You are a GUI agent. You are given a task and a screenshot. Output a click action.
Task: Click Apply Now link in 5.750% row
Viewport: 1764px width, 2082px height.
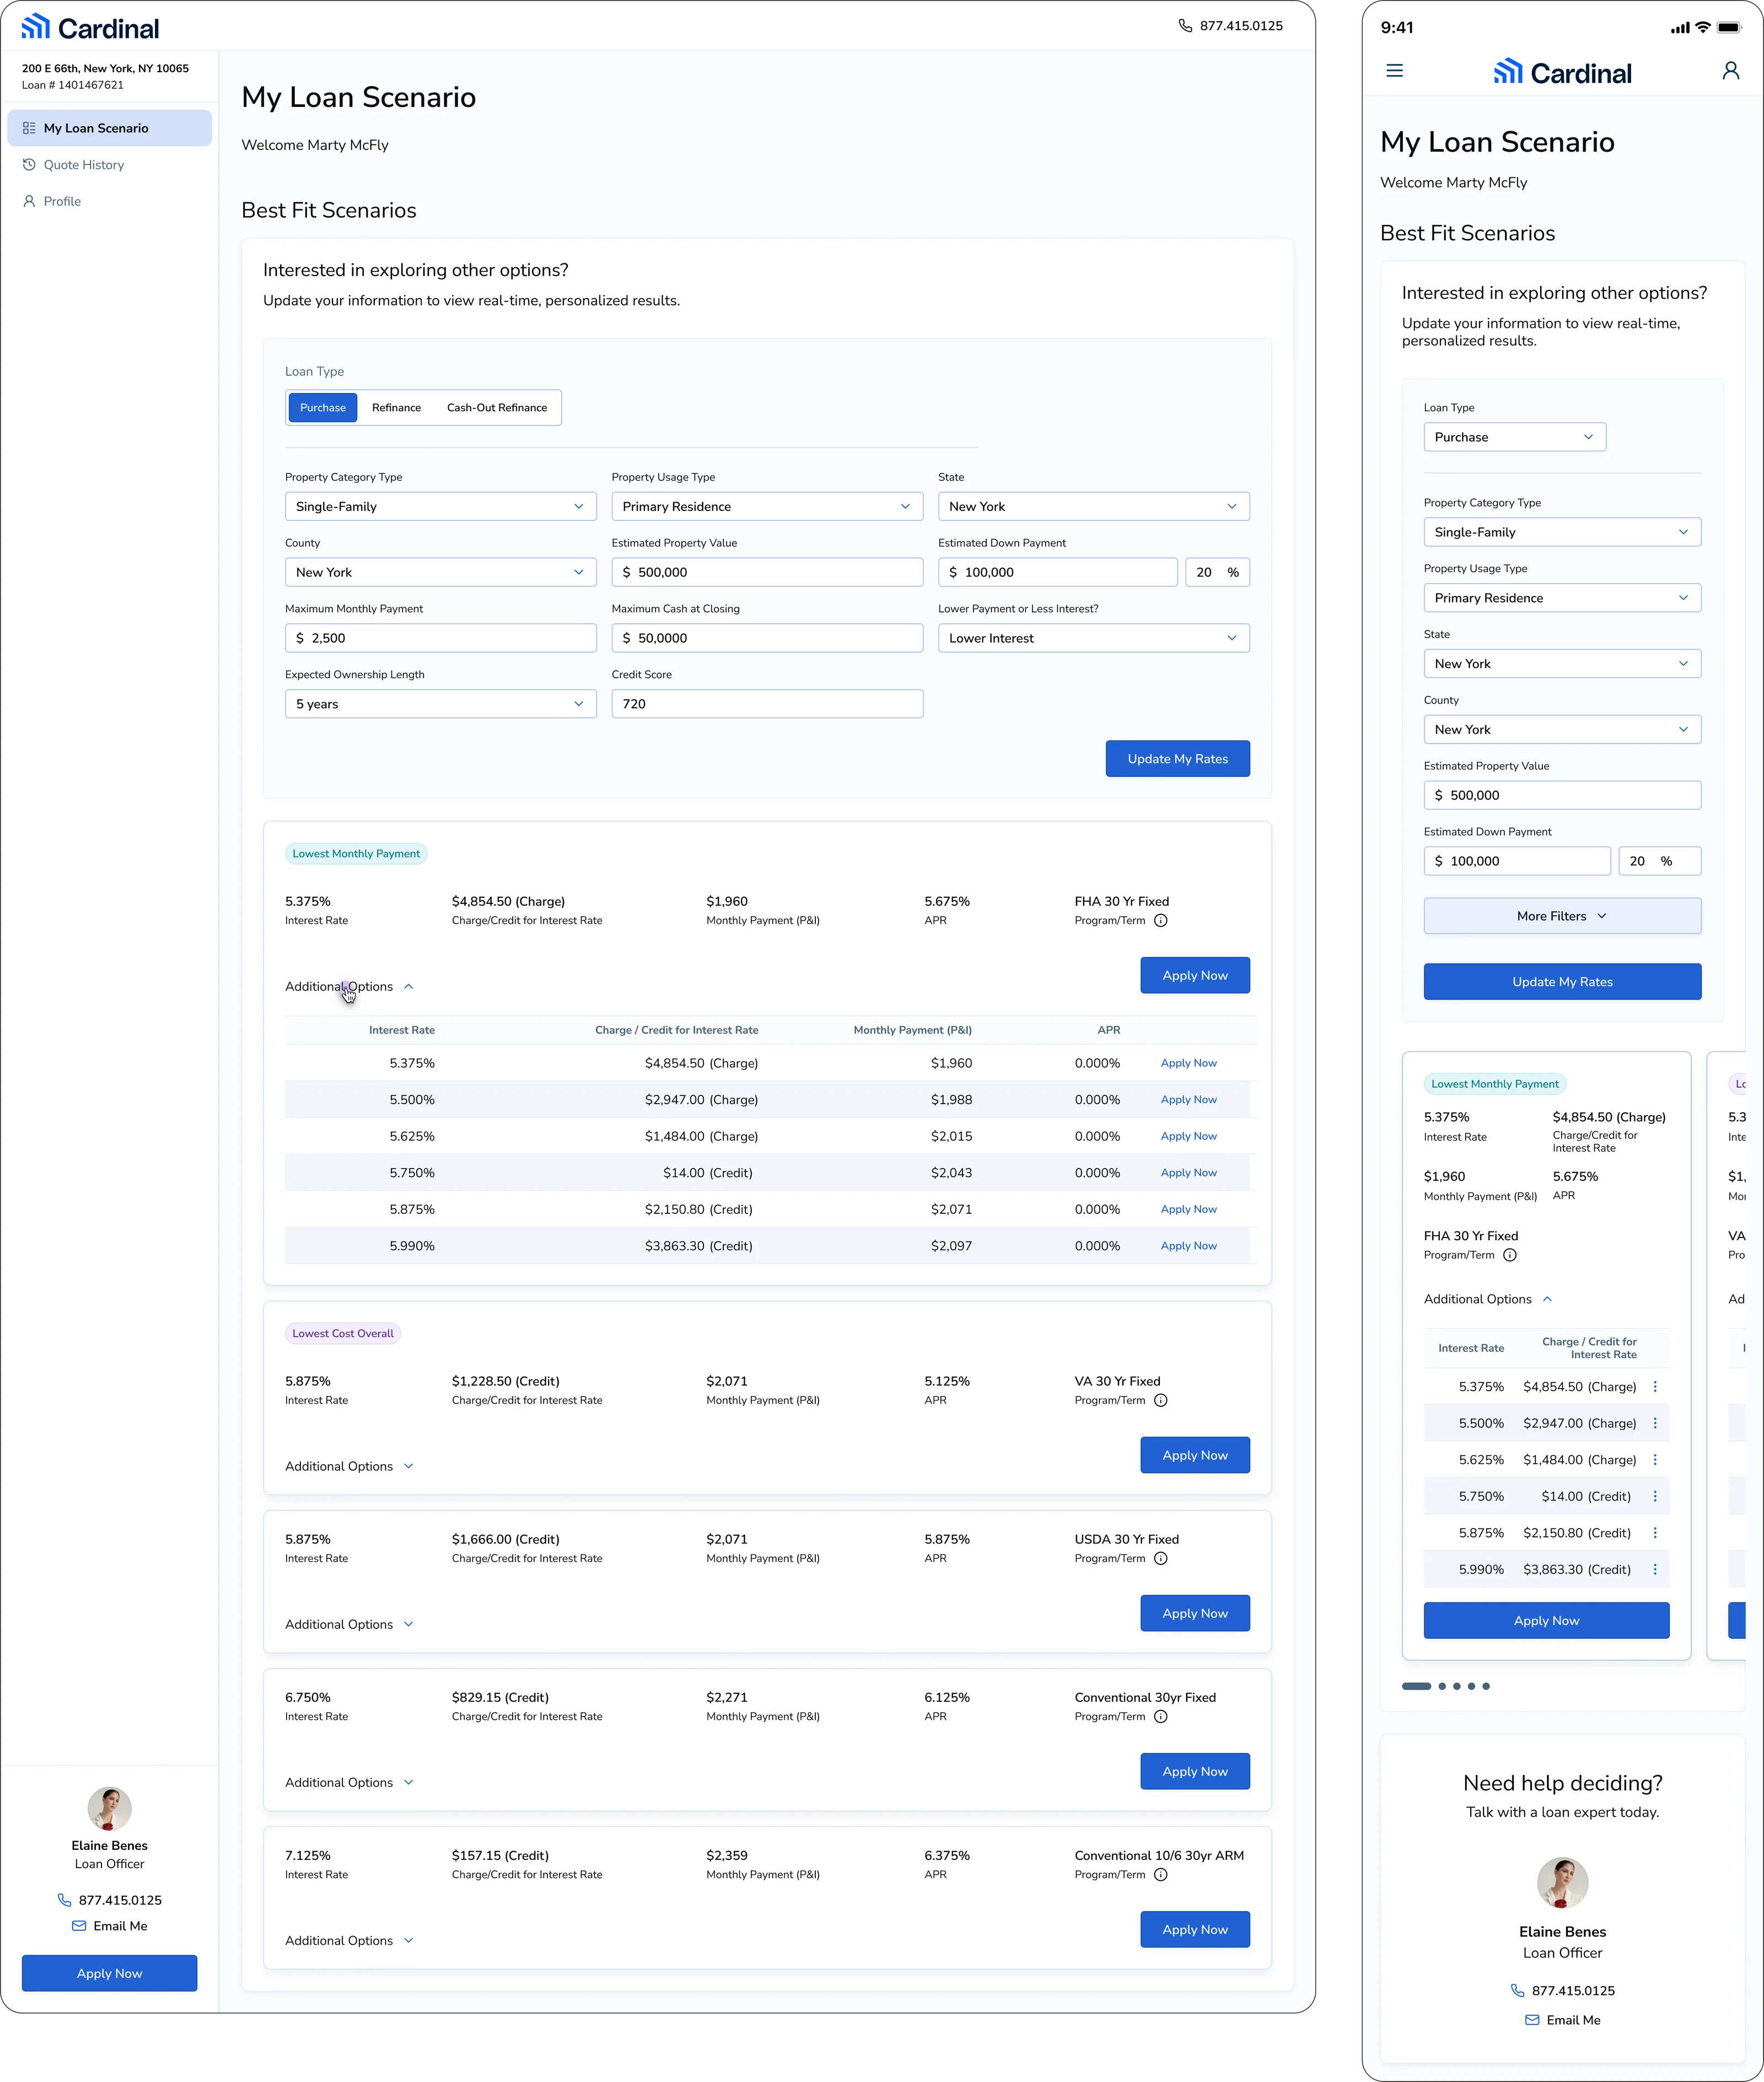[1188, 1173]
